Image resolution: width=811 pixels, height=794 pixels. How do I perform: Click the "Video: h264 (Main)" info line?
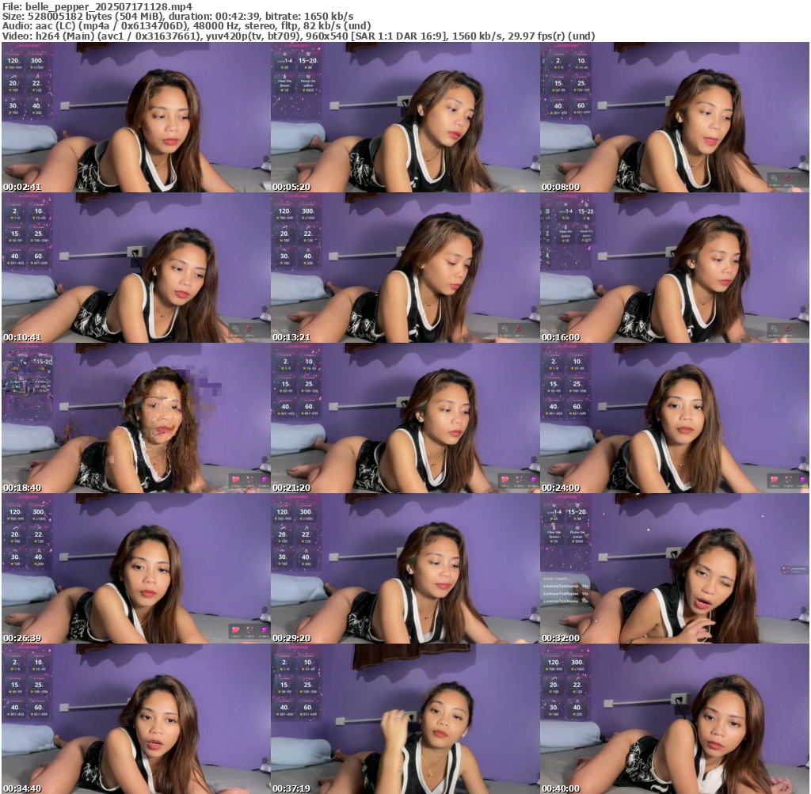click(x=299, y=36)
